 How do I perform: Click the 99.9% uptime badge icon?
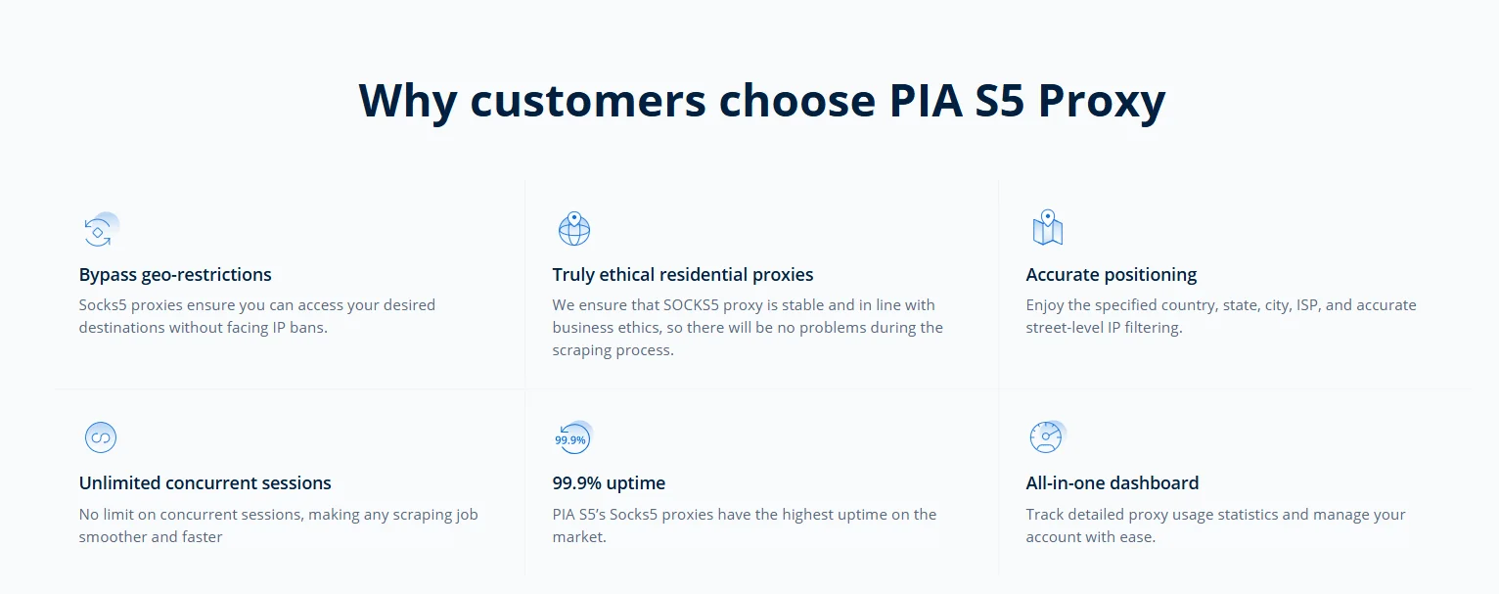571,438
